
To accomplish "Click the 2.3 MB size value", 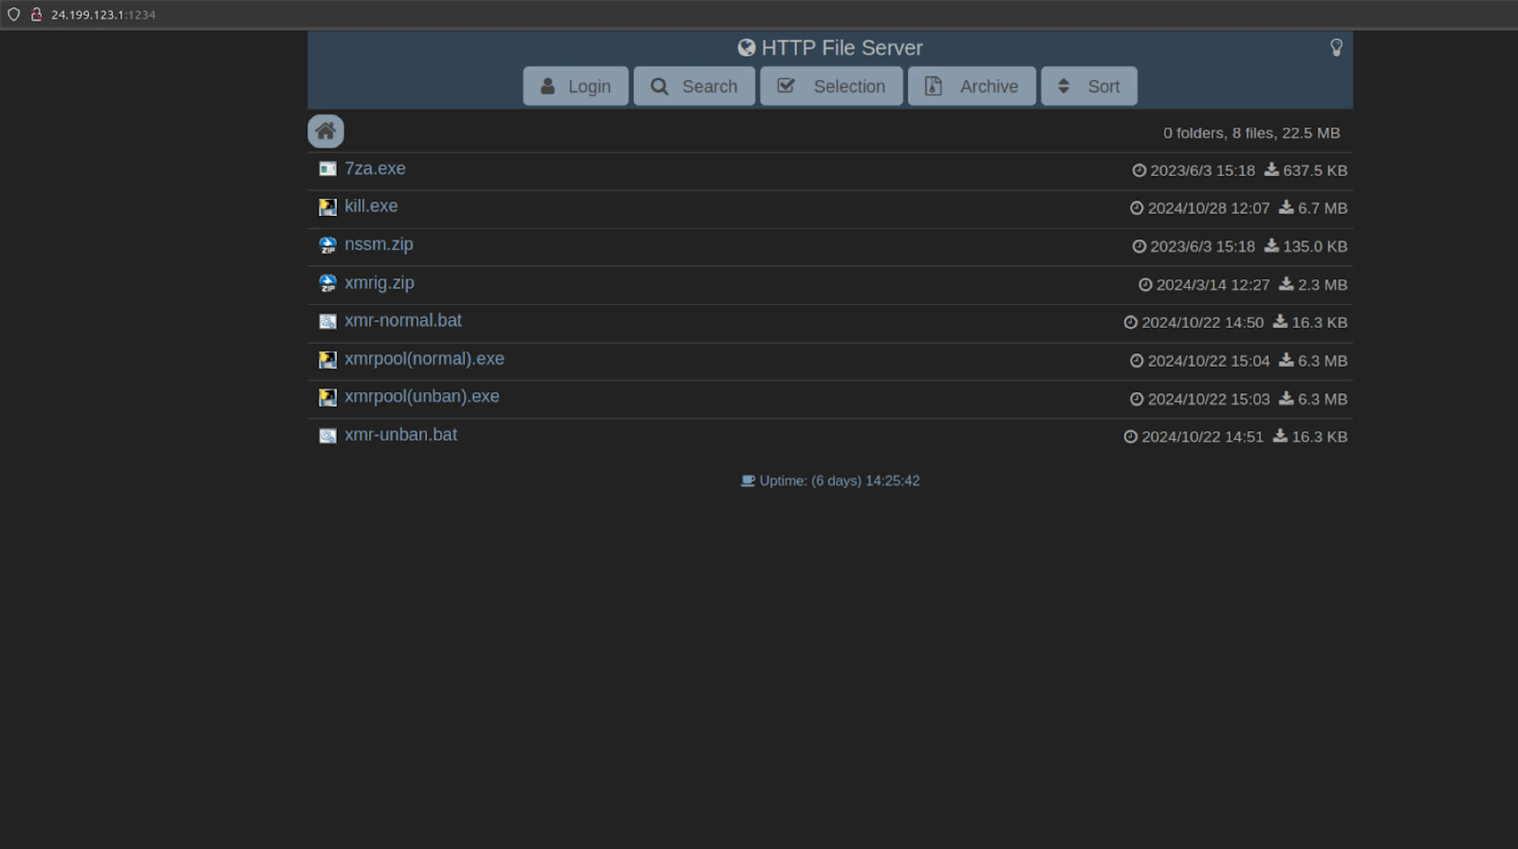I will [x=1323, y=285].
